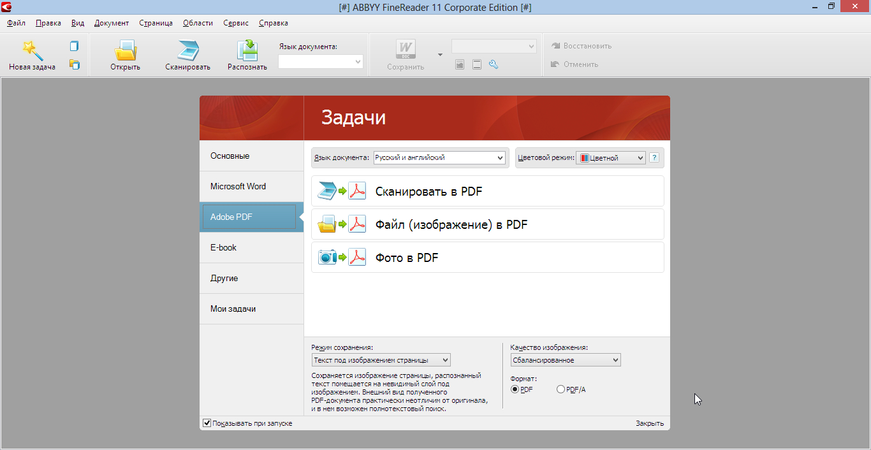
Task: Open the Цветовой режим color dropdown
Action: tap(610, 157)
